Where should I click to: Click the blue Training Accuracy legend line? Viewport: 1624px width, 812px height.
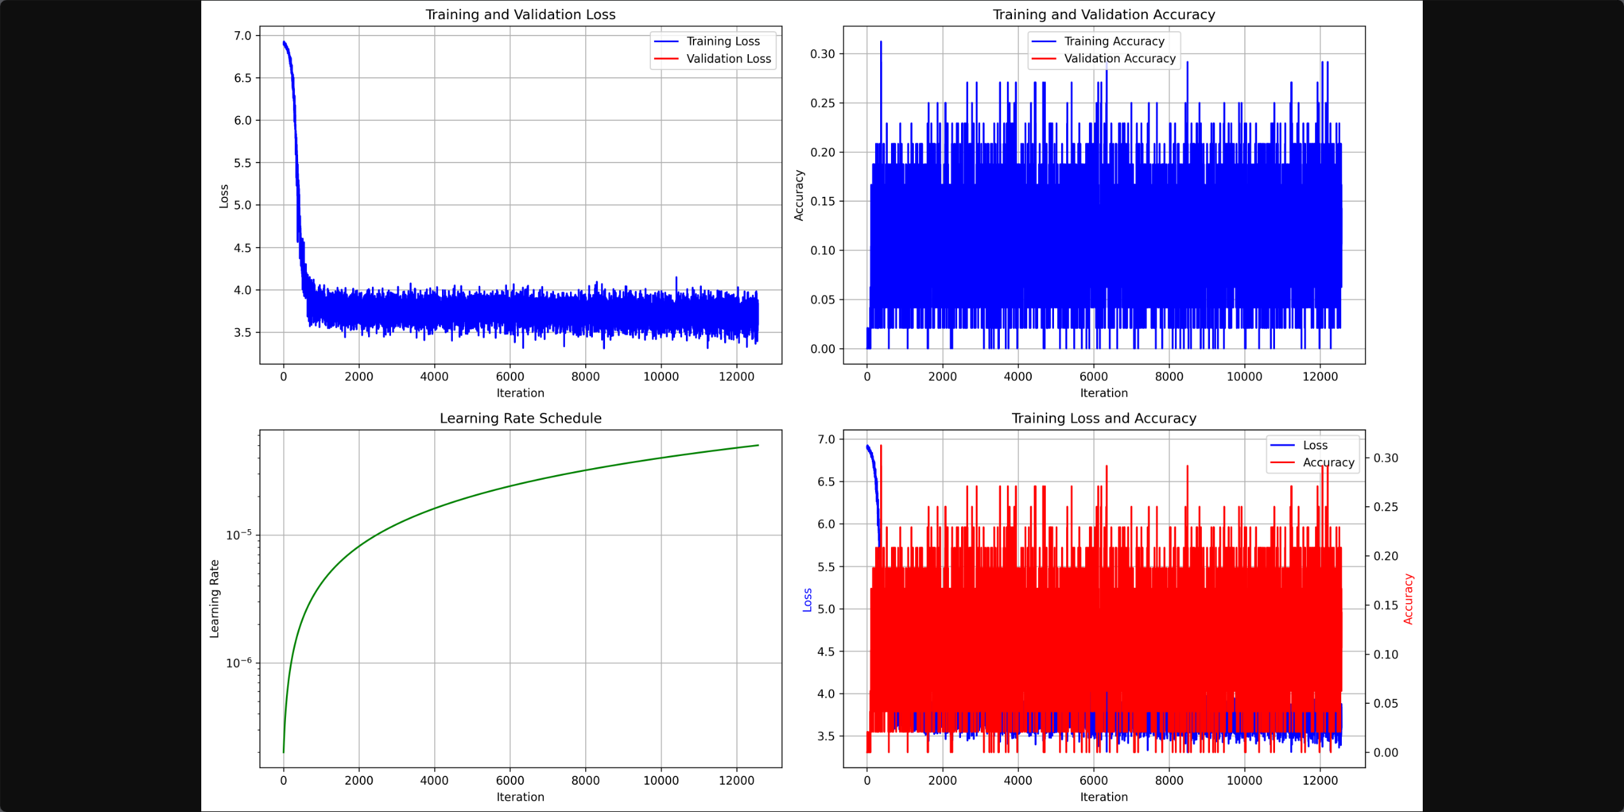point(1044,41)
